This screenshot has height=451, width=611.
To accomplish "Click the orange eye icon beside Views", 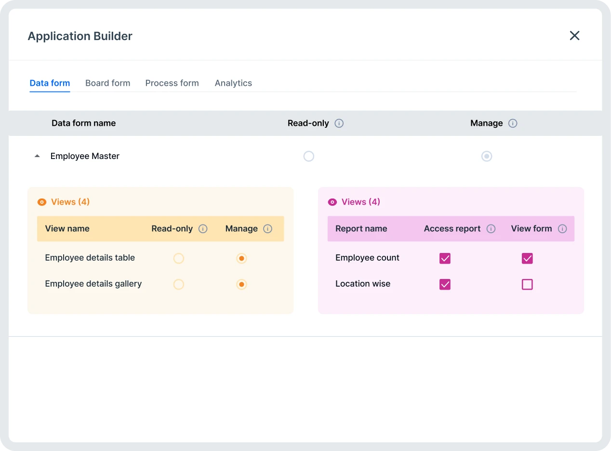I will point(42,202).
